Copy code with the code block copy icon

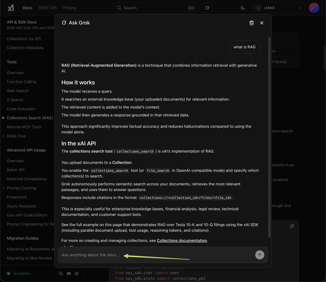(x=292, y=226)
